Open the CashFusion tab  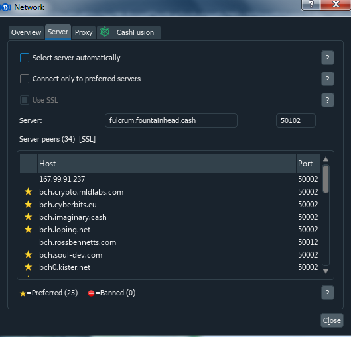point(129,32)
